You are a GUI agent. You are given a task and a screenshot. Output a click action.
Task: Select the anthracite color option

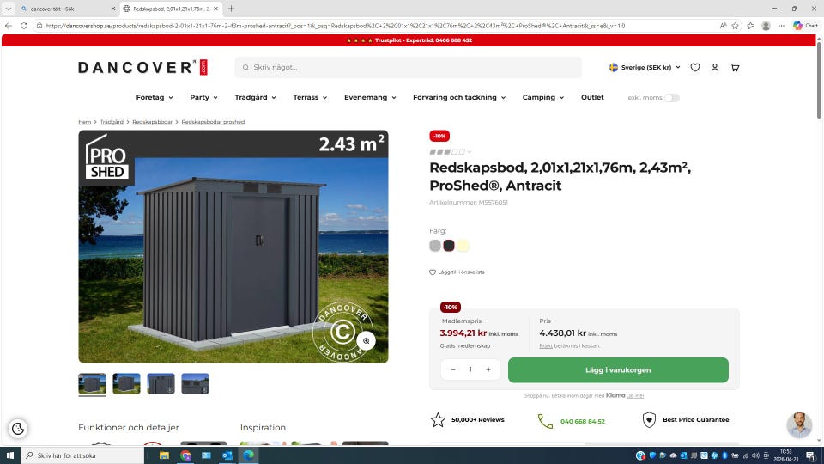click(449, 246)
